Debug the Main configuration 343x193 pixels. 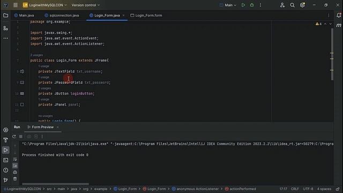pos(252,5)
